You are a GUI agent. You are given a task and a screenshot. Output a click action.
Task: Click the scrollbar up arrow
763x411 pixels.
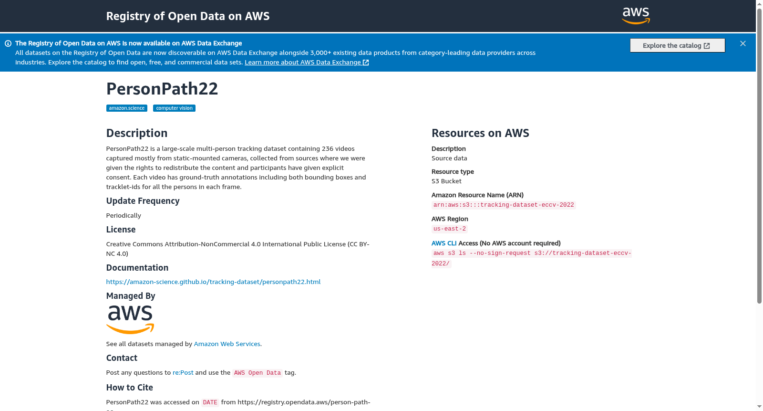click(x=759, y=4)
